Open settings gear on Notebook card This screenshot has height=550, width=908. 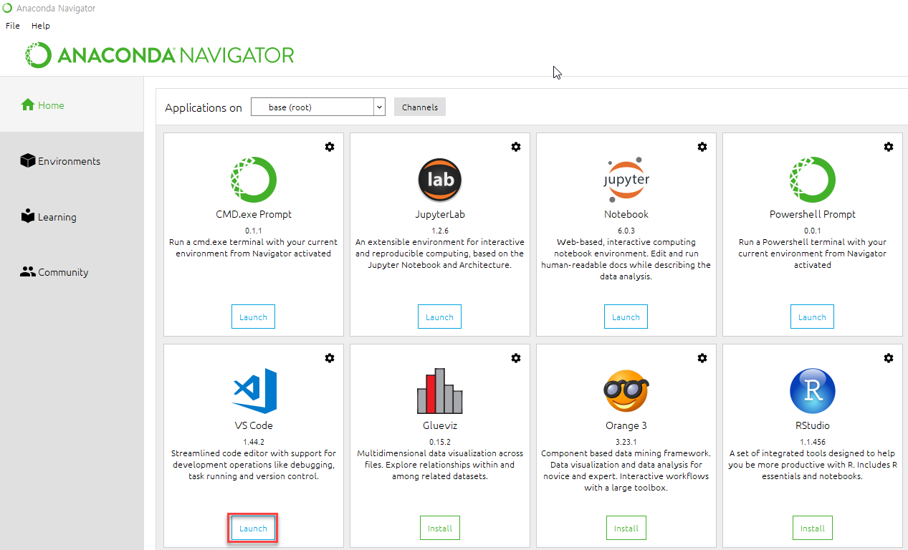[x=702, y=147]
